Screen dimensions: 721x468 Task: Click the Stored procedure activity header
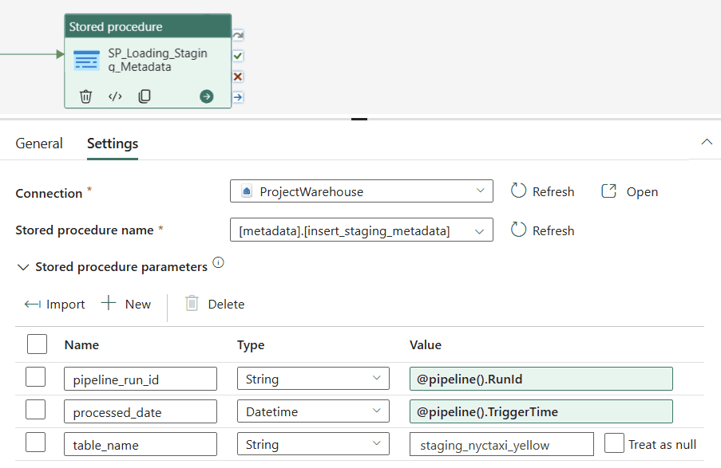click(148, 26)
